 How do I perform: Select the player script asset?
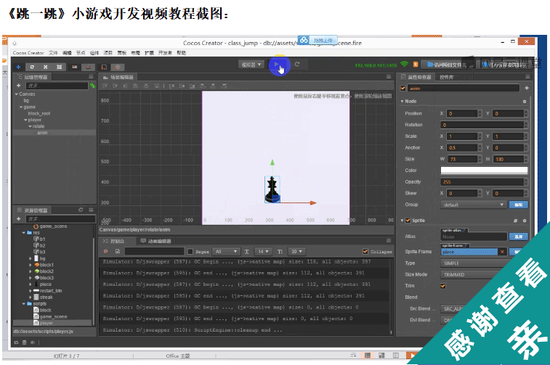46,323
